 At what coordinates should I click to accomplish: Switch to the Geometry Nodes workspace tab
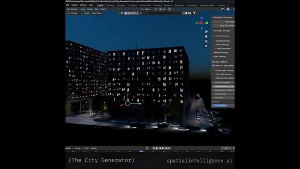pos(207,5)
